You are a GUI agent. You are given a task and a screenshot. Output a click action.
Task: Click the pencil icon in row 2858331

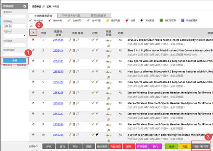tap(70, 61)
